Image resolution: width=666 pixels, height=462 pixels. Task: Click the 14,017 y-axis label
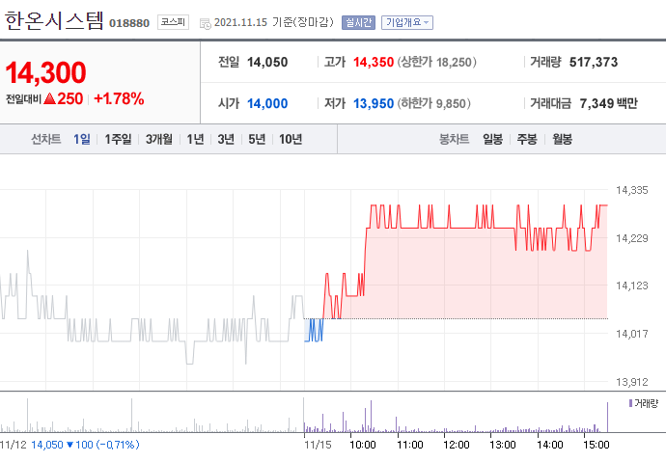632,334
